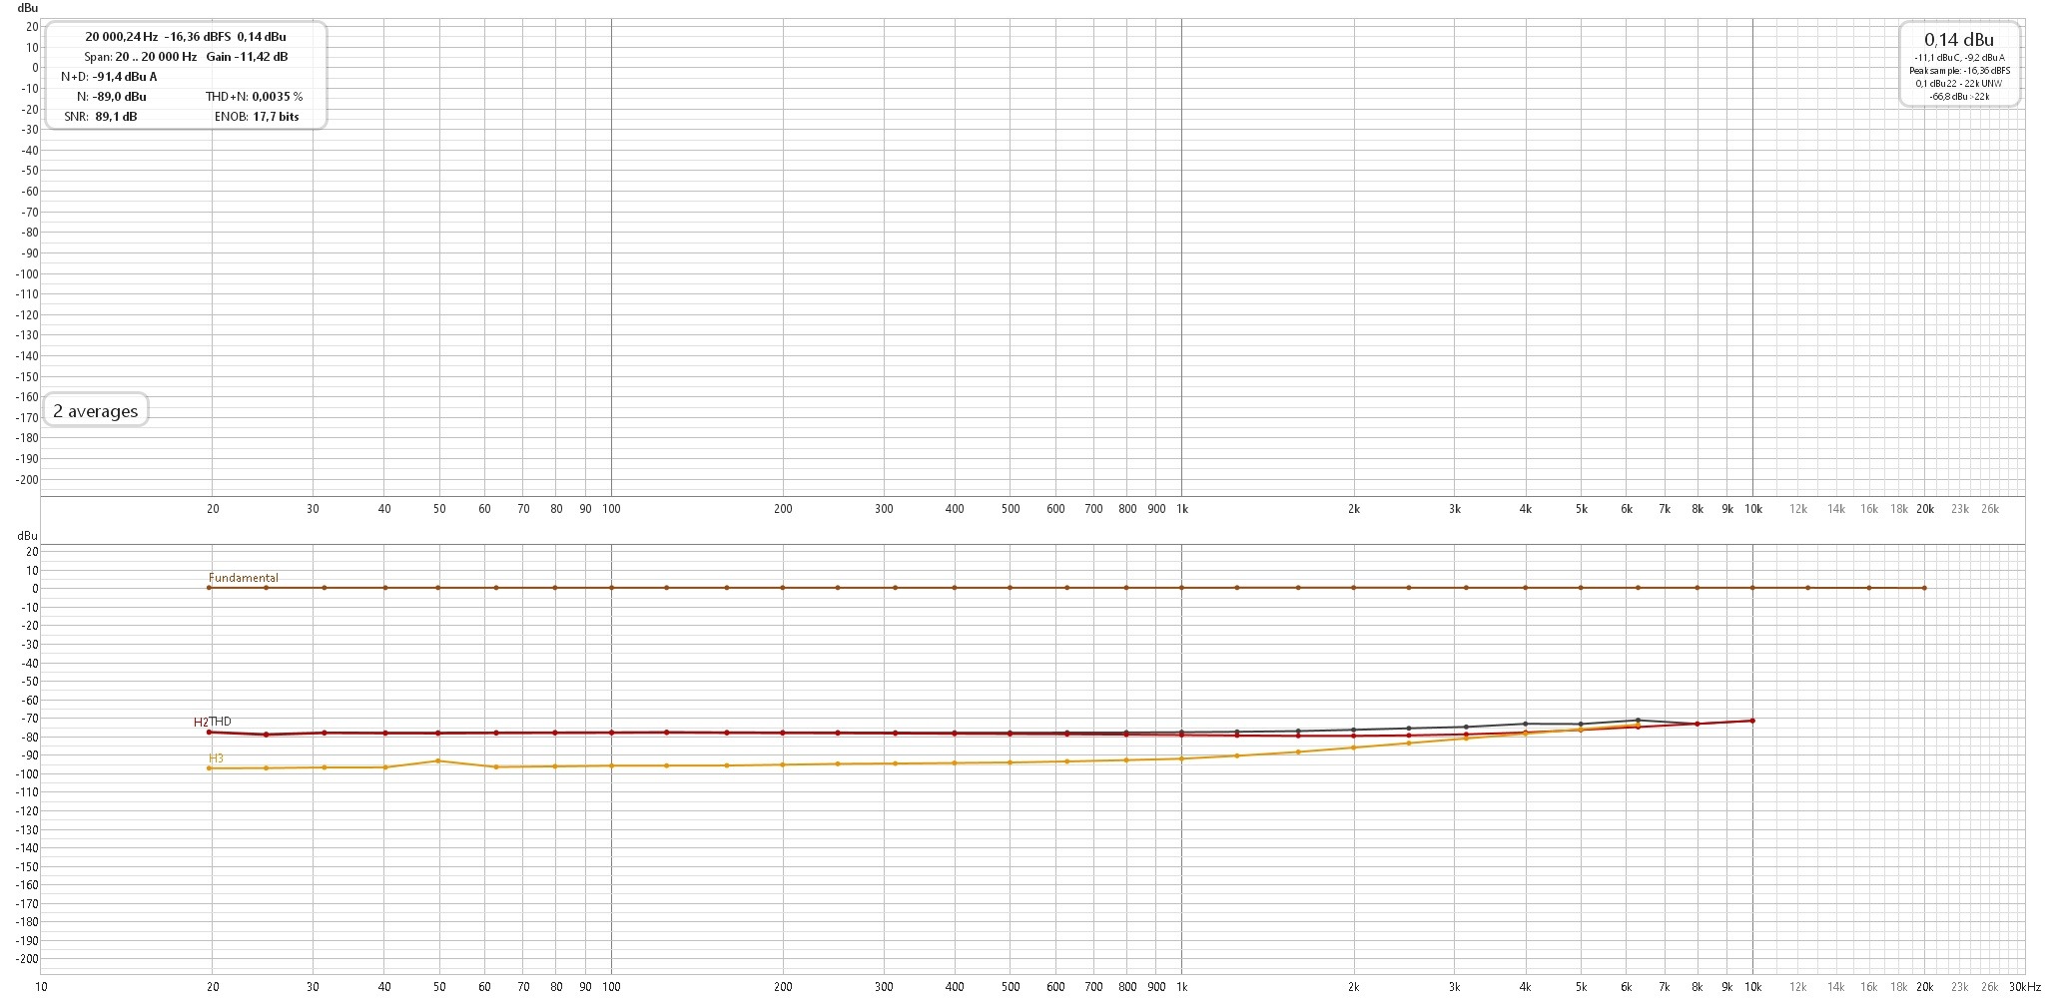Screen dimensions: 2045x998
Task: Click the 'dBu' unit label of the upper graph
Action: coord(28,8)
